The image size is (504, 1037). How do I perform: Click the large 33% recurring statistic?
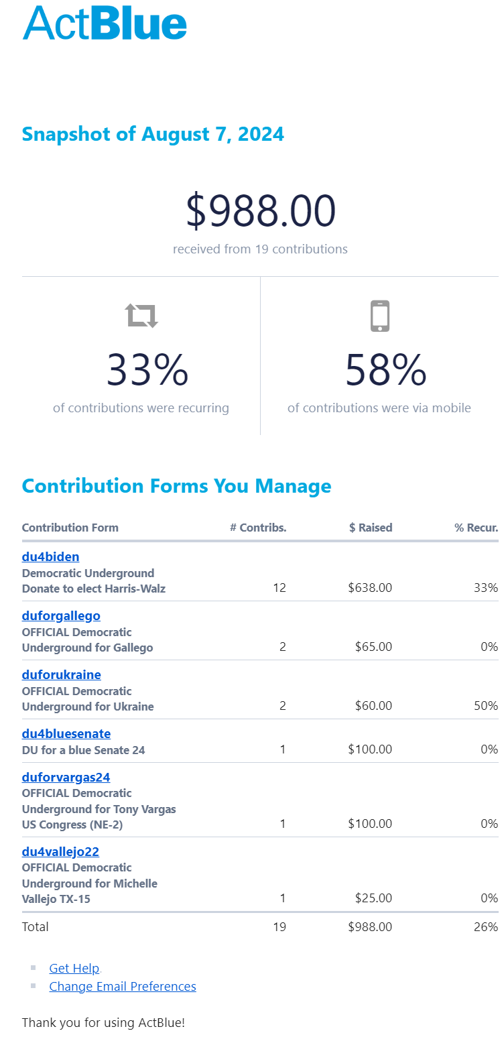(x=147, y=370)
